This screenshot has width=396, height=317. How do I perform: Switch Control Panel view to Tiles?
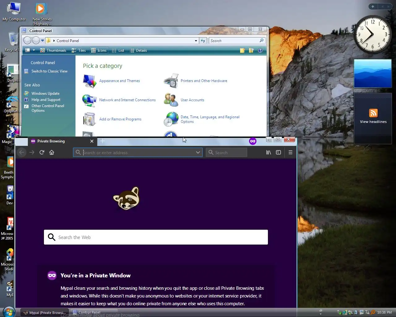79,50
